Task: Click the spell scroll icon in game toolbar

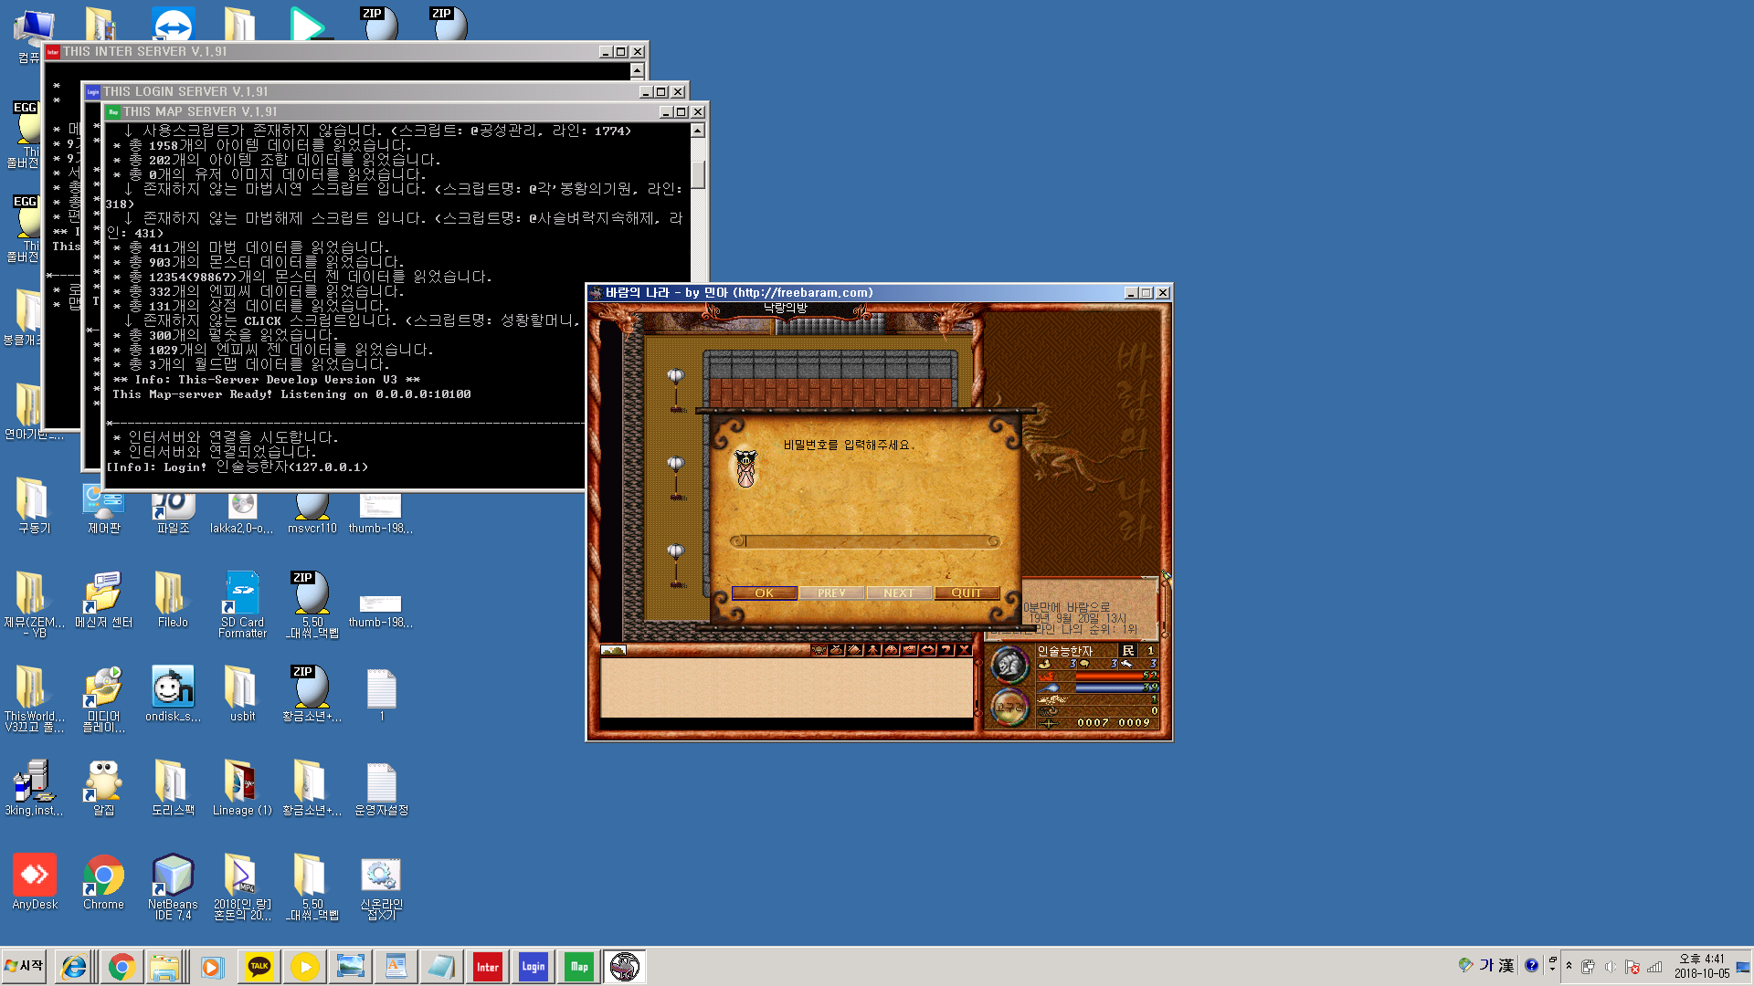Action: coord(854,650)
